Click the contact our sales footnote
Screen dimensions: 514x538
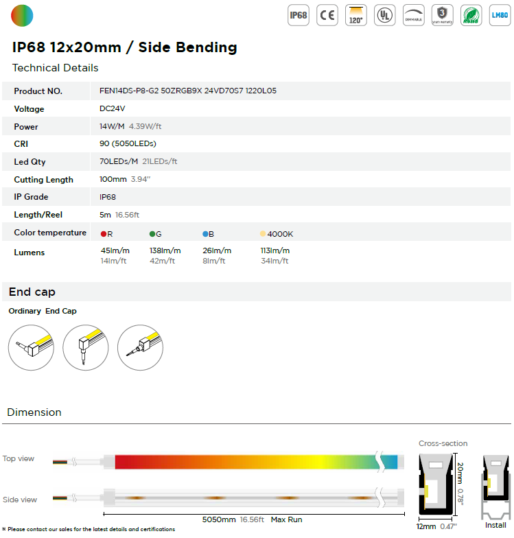[x=89, y=529]
